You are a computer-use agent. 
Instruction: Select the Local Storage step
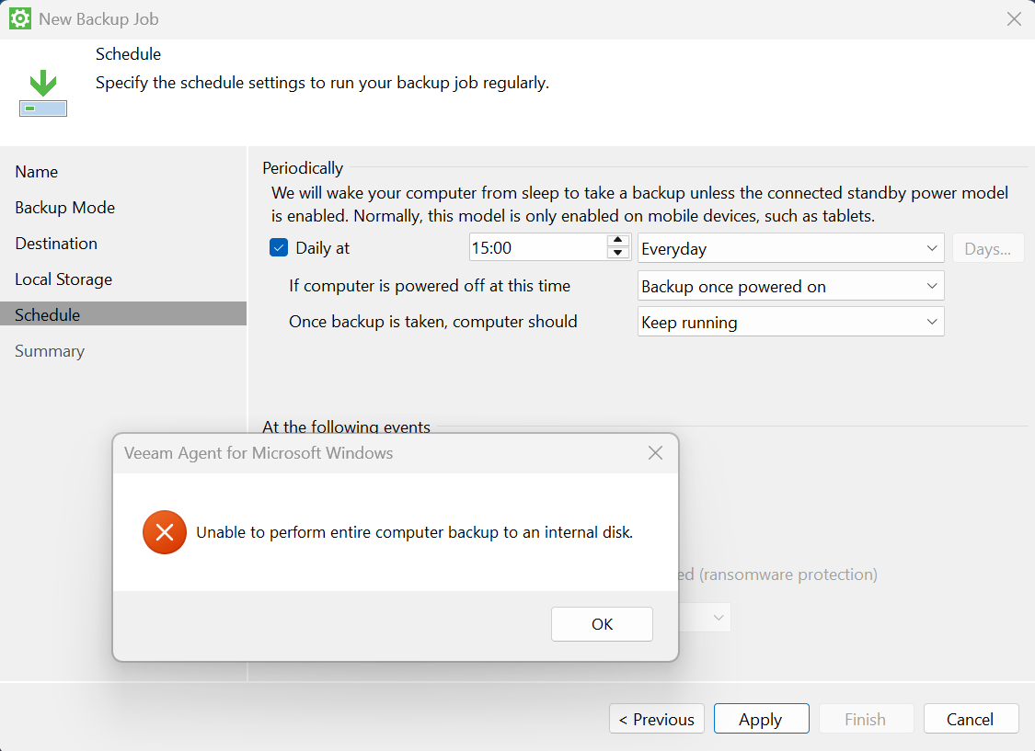63,279
